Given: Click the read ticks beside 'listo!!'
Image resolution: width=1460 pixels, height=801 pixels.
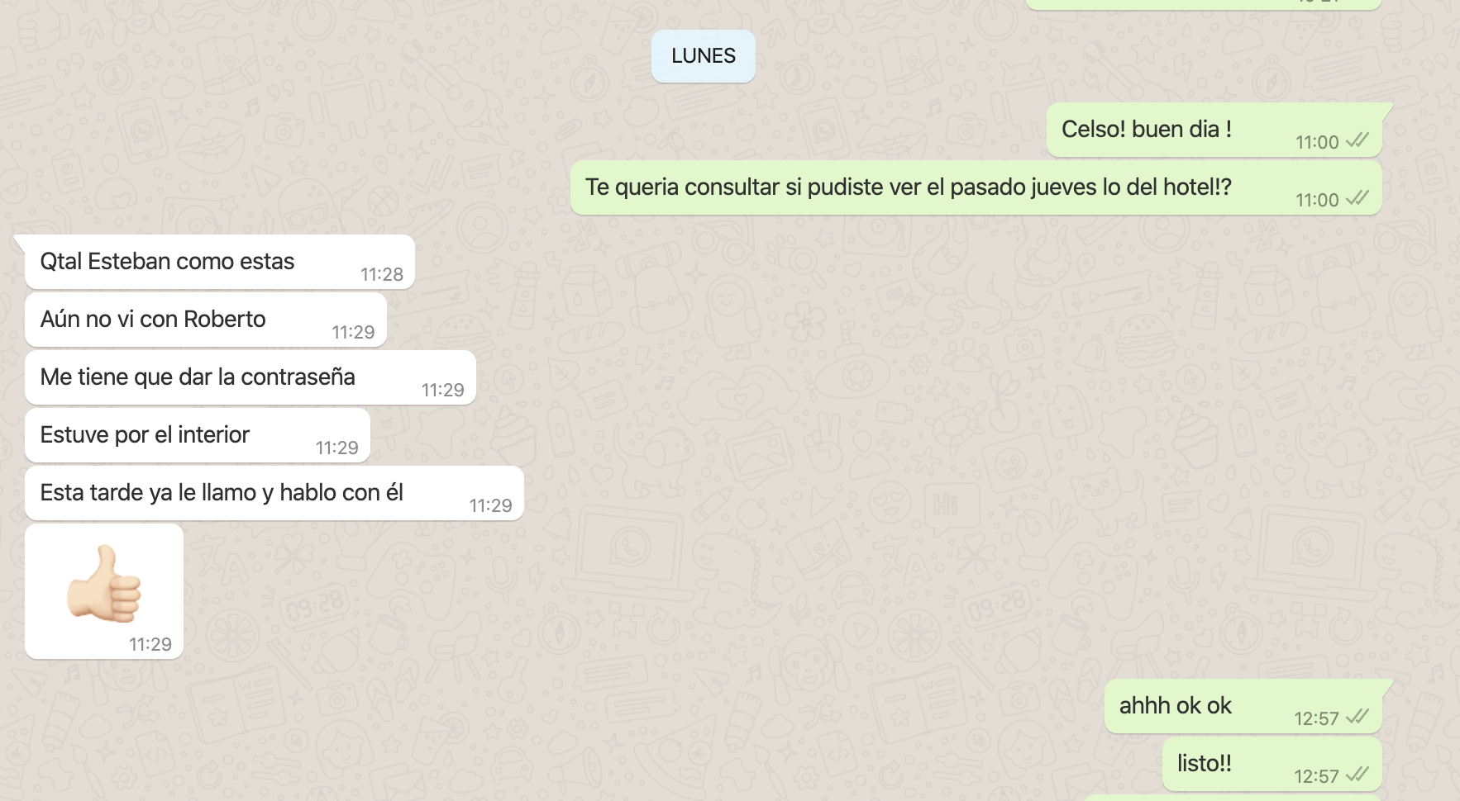Looking at the screenshot, I should pyautogui.click(x=1357, y=775).
